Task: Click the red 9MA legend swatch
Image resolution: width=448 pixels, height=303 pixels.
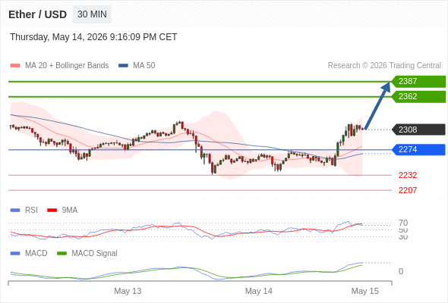Action: pyautogui.click(x=52, y=211)
